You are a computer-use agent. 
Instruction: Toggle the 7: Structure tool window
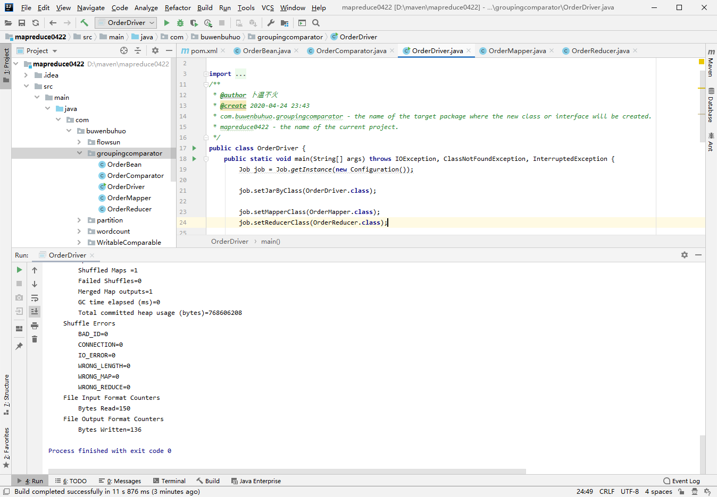click(x=6, y=395)
